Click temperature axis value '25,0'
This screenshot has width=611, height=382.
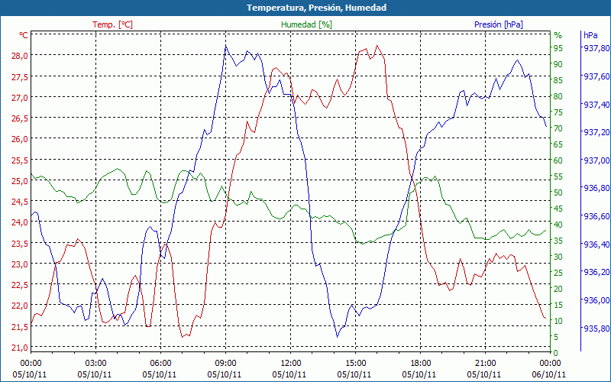pyautogui.click(x=20, y=181)
